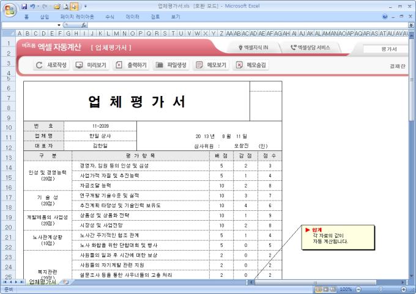Click the 미리보기 preview button
416x294 pixels.
(x=91, y=65)
